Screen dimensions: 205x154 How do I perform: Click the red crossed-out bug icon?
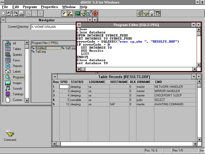[x=95, y=13]
